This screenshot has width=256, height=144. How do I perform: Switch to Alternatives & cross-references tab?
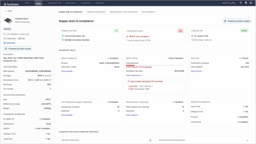coord(124,12)
